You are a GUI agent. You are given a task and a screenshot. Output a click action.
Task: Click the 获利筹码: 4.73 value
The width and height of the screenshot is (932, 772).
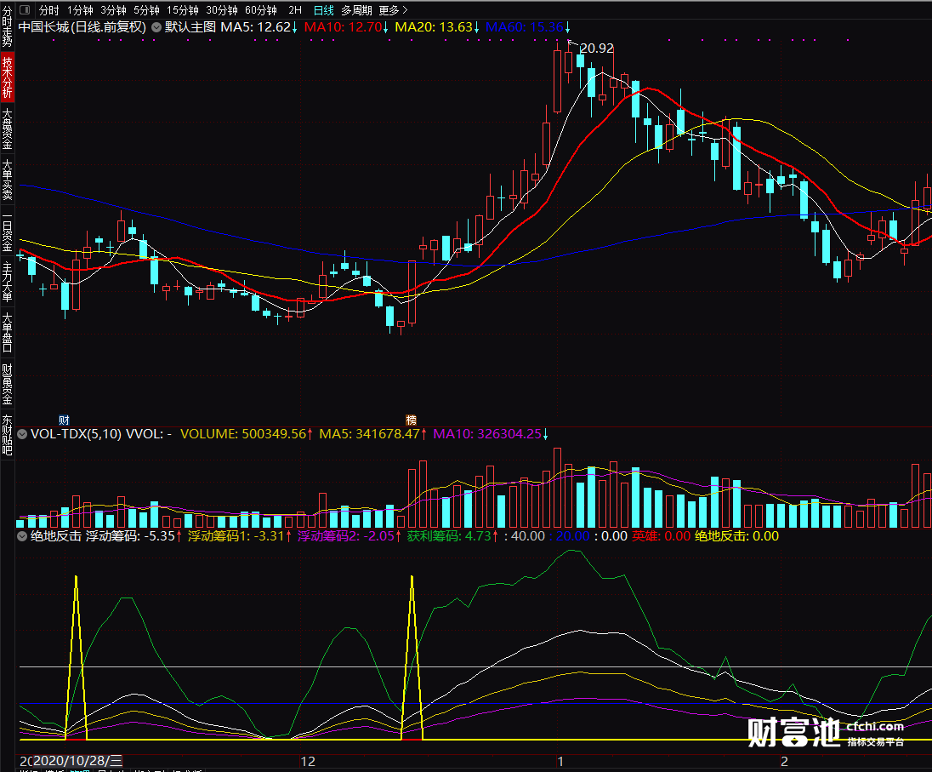(x=452, y=536)
